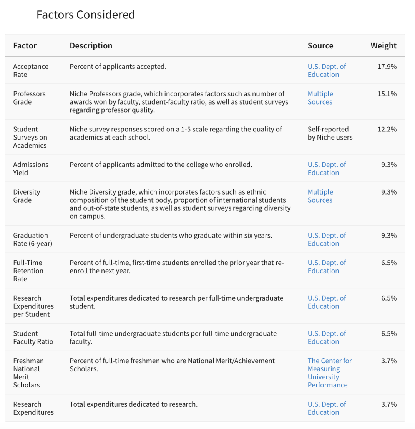
Task: Visit source link for Graduation Rate (6-year)
Action: pyautogui.click(x=327, y=239)
